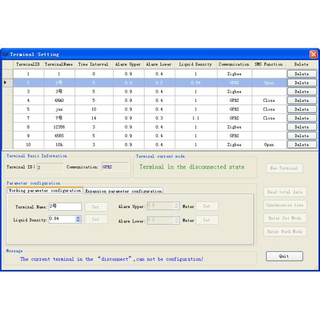Click the SMS Function cell for terminal 7
This screenshot has width=320, height=320.
269,118
